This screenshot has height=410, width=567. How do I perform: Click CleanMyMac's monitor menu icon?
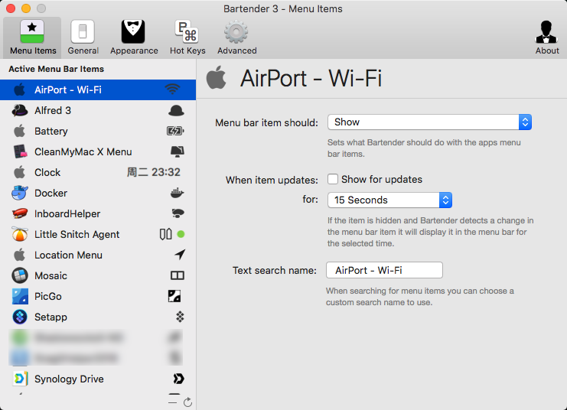click(x=178, y=151)
